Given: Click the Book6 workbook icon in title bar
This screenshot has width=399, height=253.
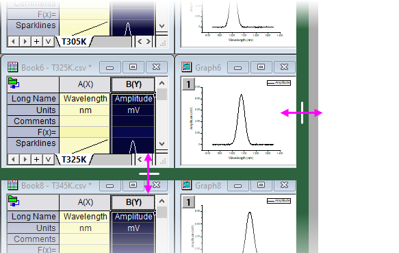Looking at the screenshot, I should pyautogui.click(x=12, y=67).
